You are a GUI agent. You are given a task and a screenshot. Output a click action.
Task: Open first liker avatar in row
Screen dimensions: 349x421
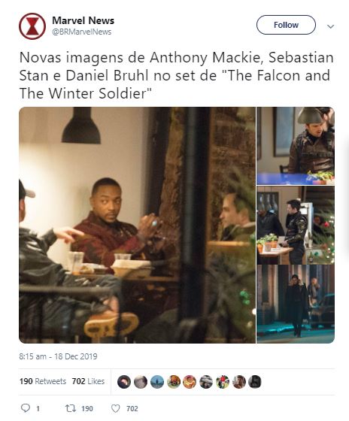point(124,382)
